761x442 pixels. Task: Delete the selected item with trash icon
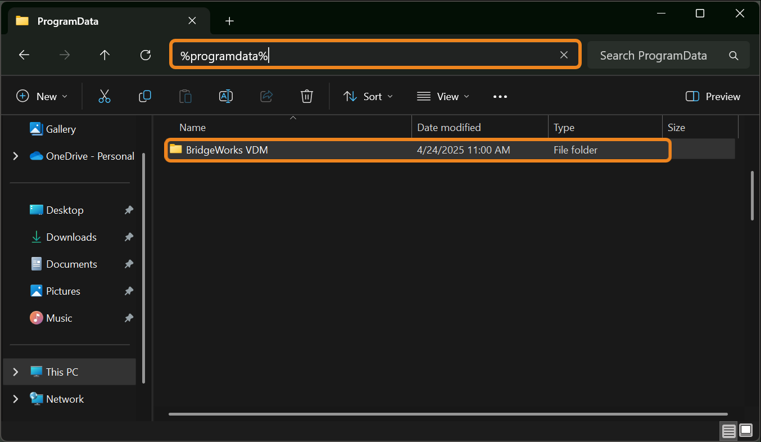[x=307, y=96]
